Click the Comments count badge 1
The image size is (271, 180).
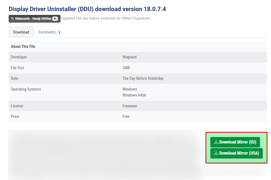click(x=59, y=32)
